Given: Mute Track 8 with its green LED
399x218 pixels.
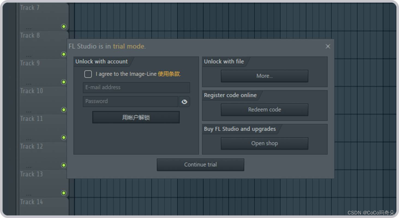Looking at the screenshot, I should [64, 54].
